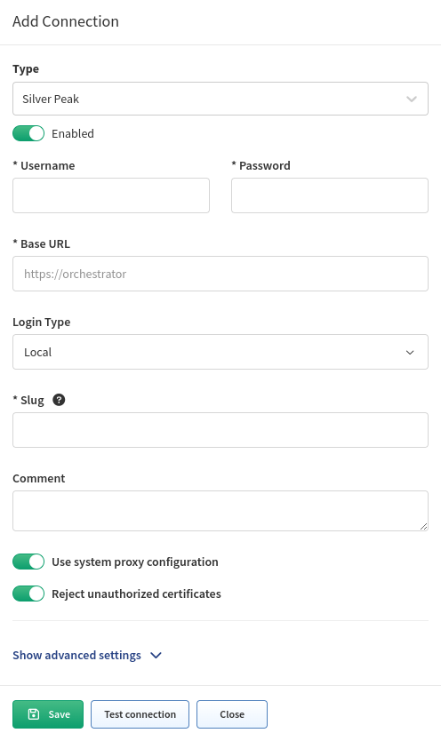This screenshot has width=441, height=741.
Task: Click the Slug help question mark icon
Action: coord(59,400)
